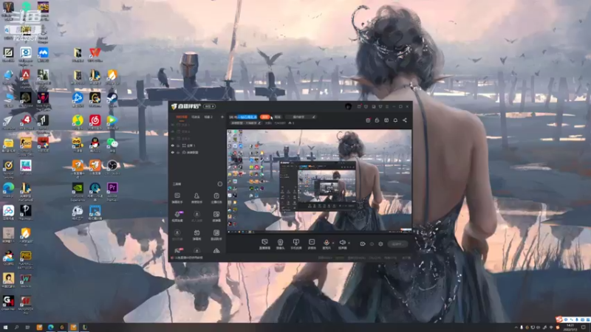This screenshot has height=332, width=591.
Task: Open the second tool in toolbox top row
Action: (x=197, y=198)
